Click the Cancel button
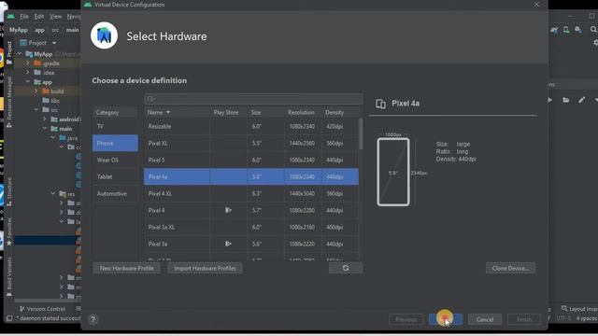Screen dimensions: 598x336 pyautogui.click(x=485, y=319)
